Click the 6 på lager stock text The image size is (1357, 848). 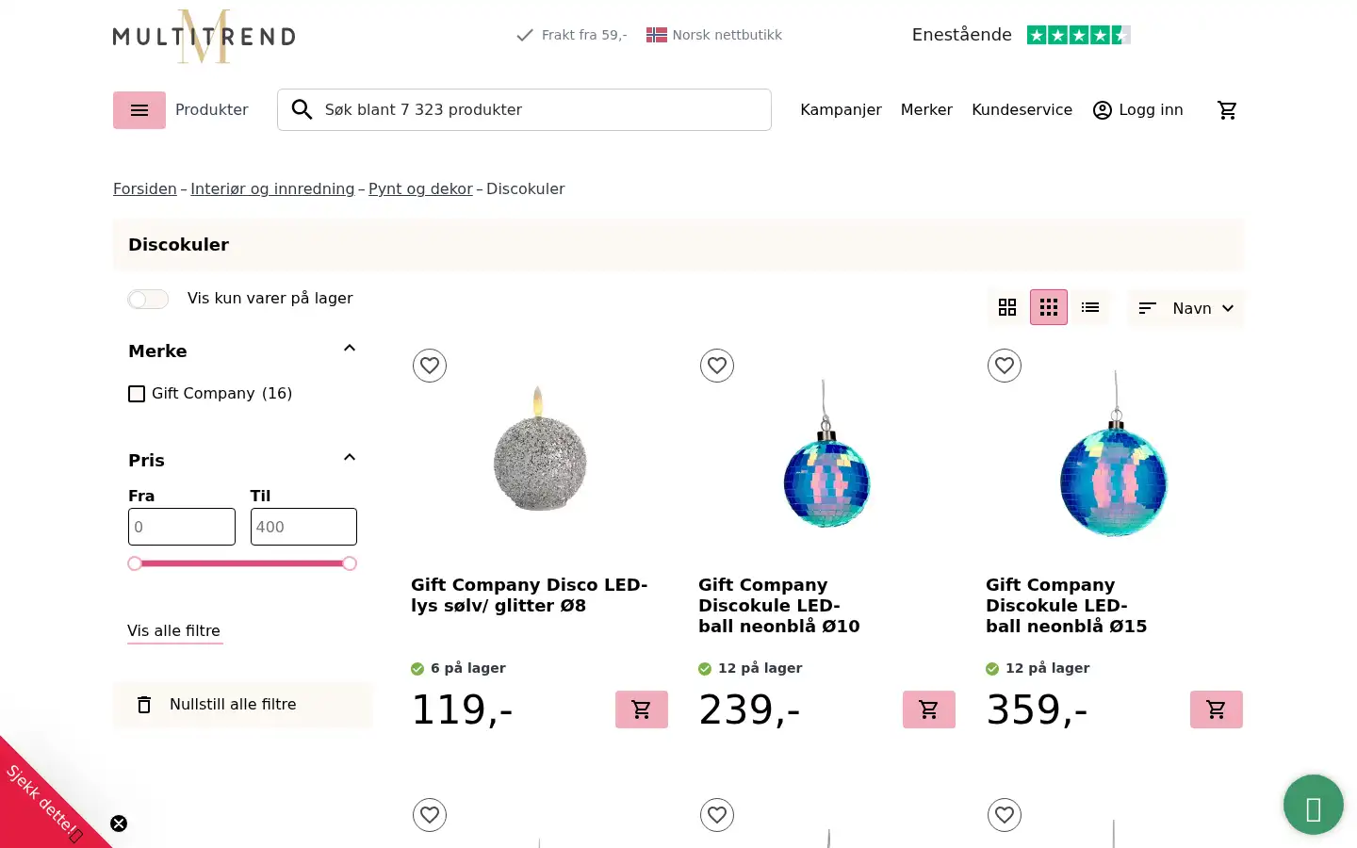(468, 668)
